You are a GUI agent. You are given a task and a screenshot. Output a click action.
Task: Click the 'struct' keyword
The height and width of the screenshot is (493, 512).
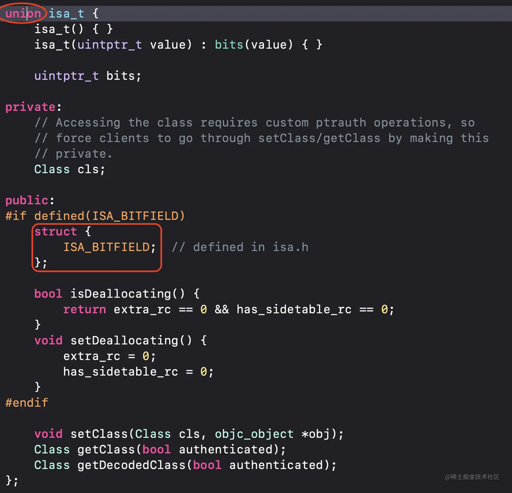pos(56,232)
